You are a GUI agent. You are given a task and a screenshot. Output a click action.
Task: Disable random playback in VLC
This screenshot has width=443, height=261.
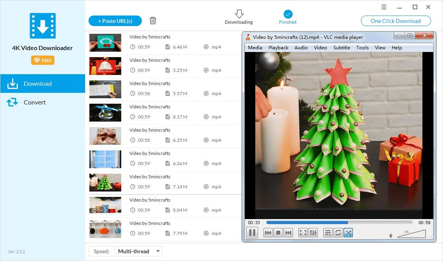click(x=347, y=232)
